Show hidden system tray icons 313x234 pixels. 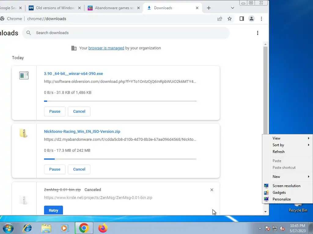[x=260, y=229]
